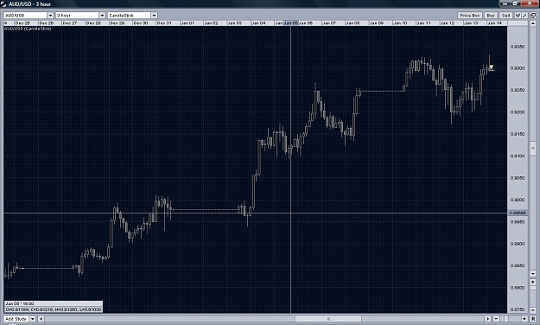Click the vertical zoom slider handle
This screenshot has width=540, height=325.
533,288
